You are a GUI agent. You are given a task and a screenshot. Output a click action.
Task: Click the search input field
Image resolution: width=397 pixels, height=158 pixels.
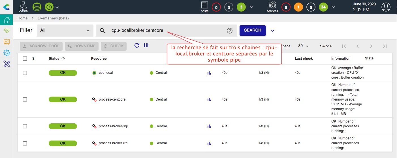(x=167, y=30)
